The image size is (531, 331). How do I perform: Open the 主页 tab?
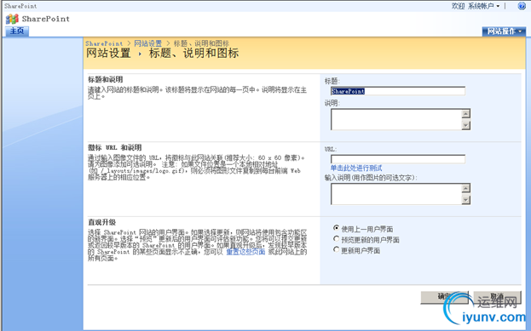point(17,31)
